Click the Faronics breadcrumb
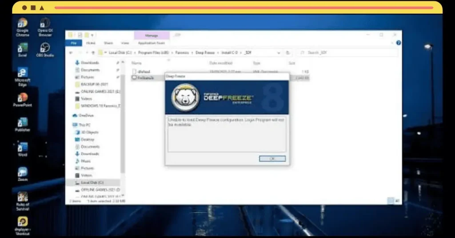 (x=182, y=53)
